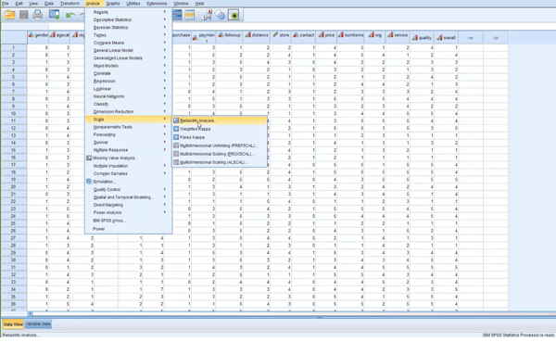Select the numitems column header
This screenshot has width=556, height=342.
point(350,37)
